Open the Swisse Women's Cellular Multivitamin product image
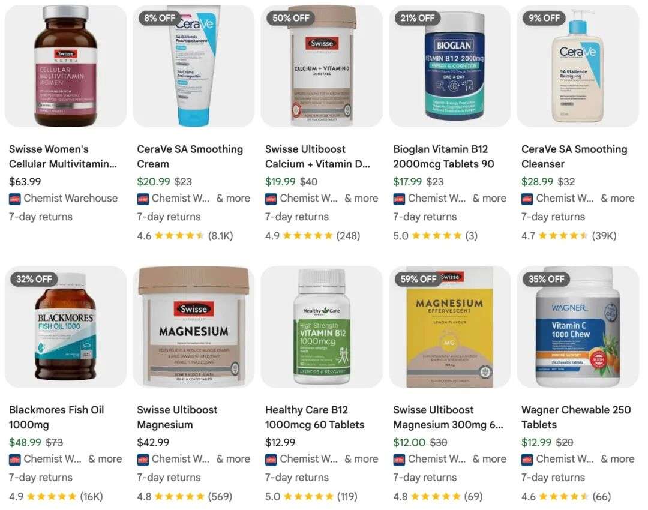This screenshot has width=648, height=510. [x=66, y=66]
